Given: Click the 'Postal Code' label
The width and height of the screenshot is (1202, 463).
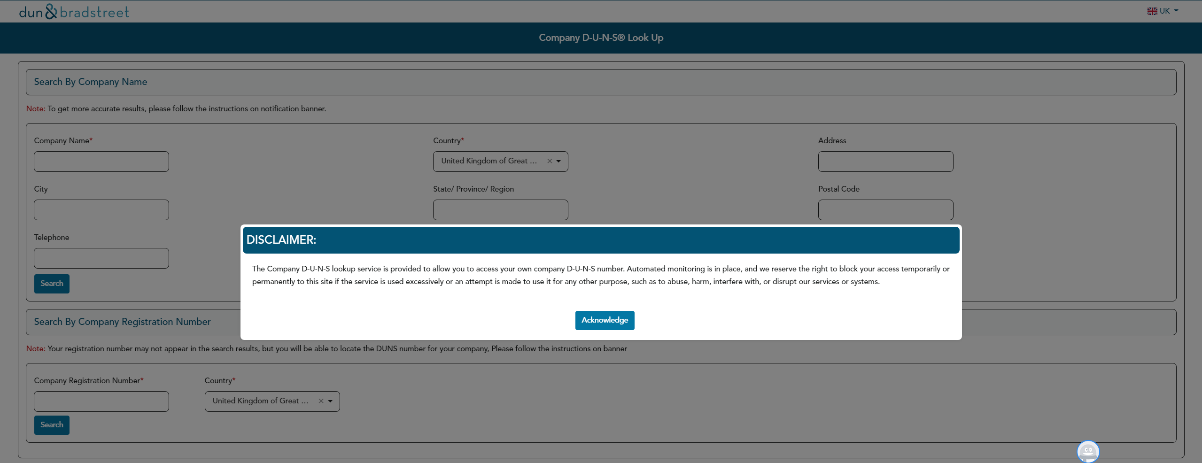Looking at the screenshot, I should click(x=839, y=189).
